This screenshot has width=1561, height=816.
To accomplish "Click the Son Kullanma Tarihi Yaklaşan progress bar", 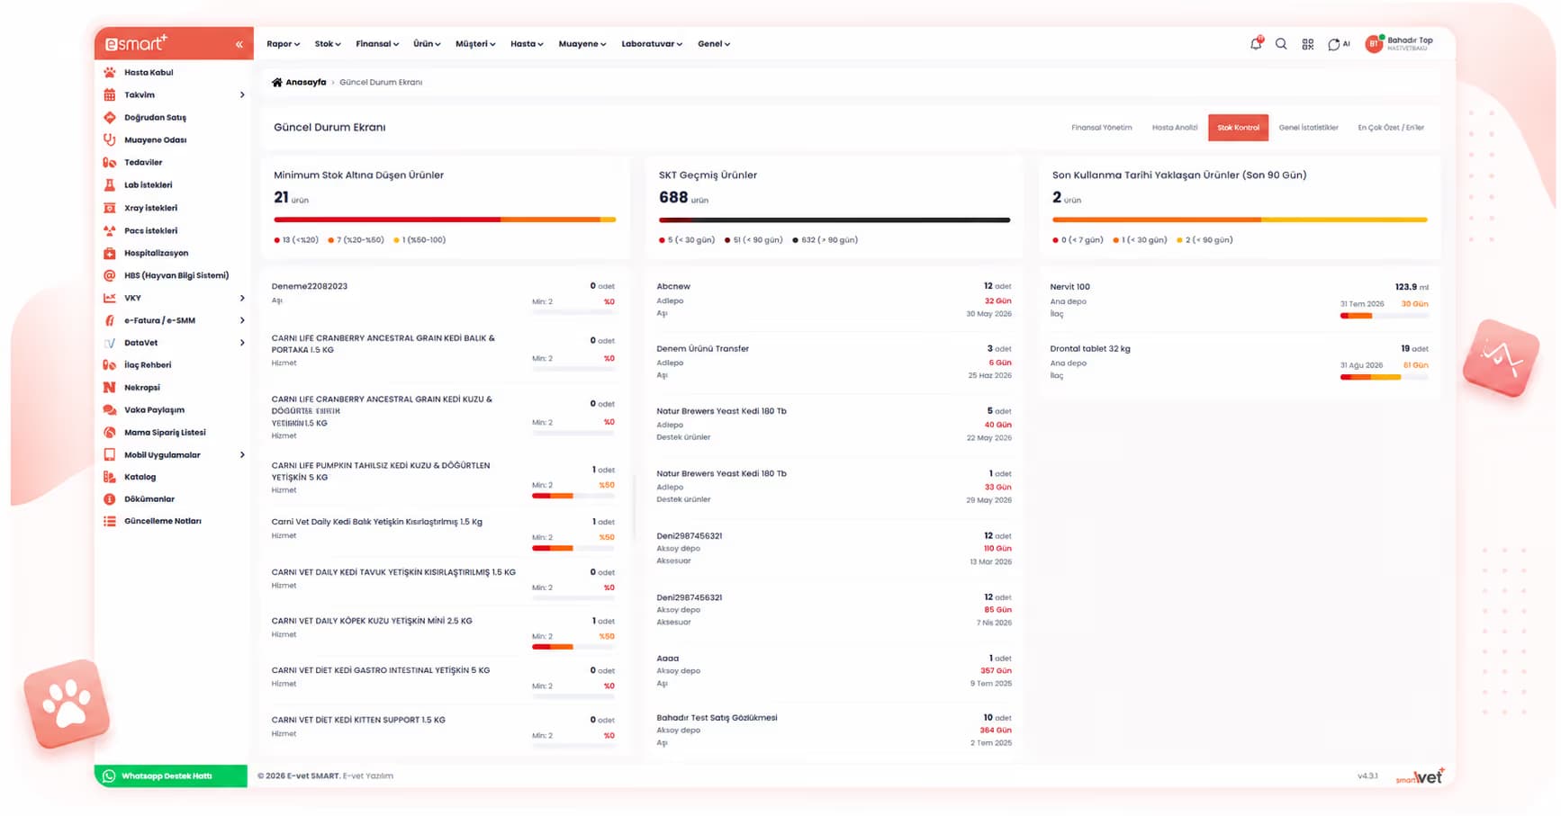I will [x=1240, y=220].
